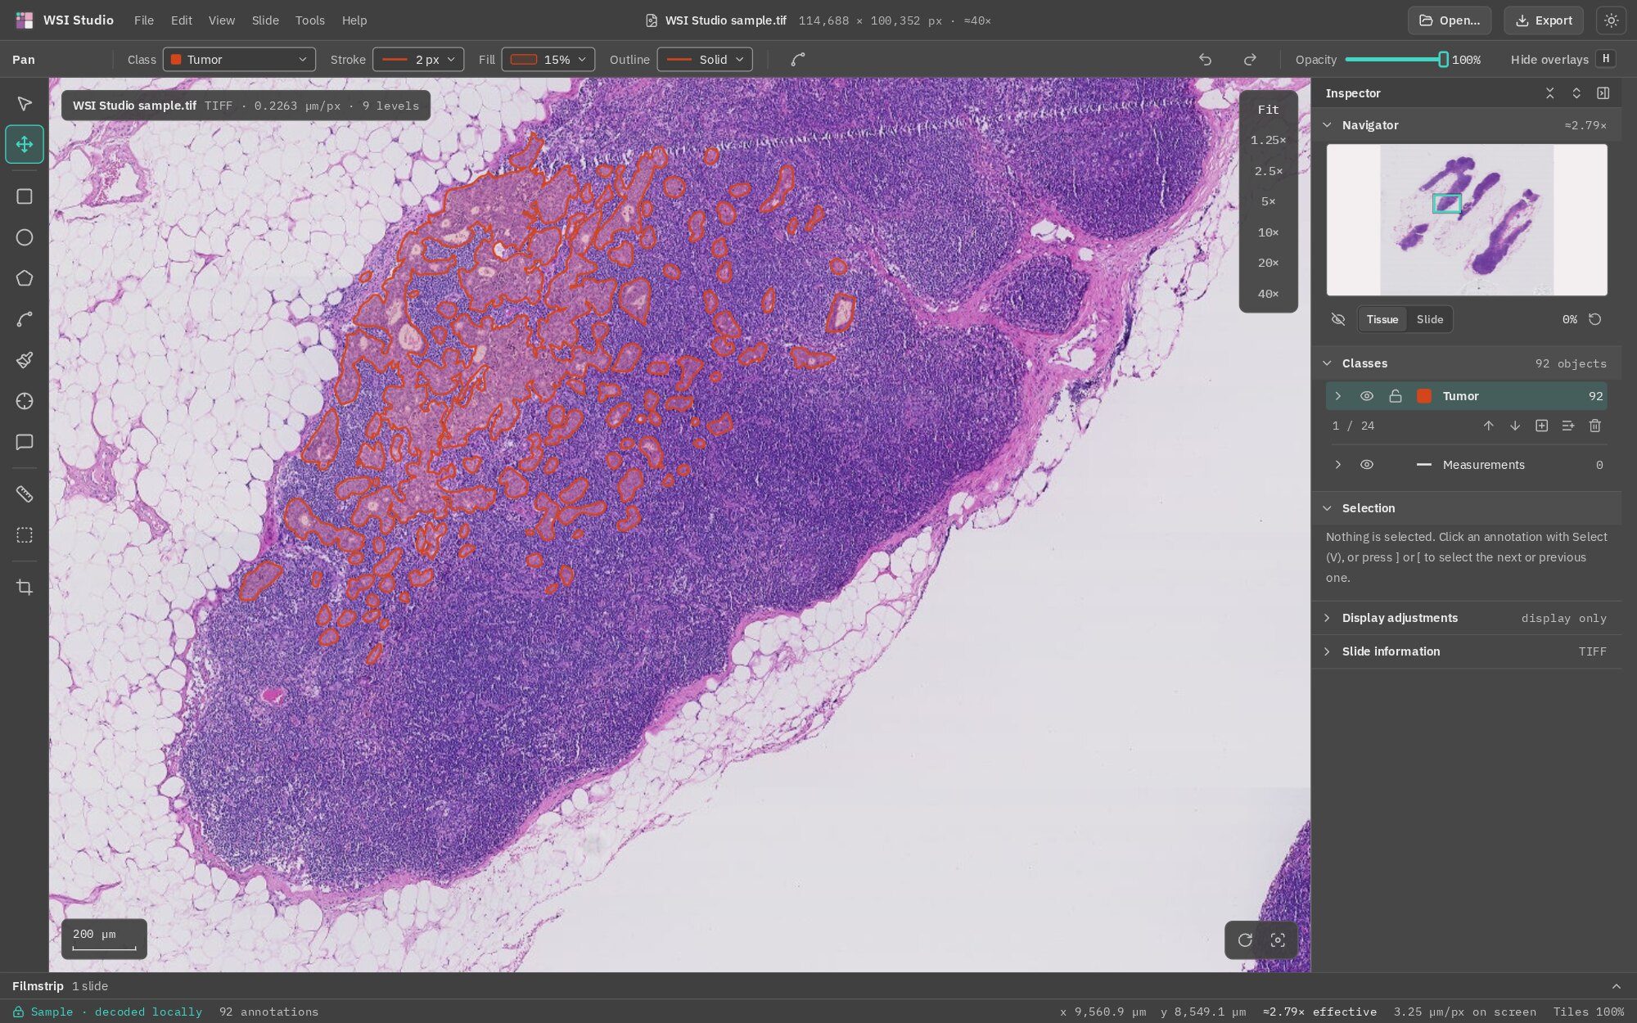Screen dimensions: 1637x1023
Task: Open the Fill 15% dropdown
Action: pyautogui.click(x=548, y=60)
